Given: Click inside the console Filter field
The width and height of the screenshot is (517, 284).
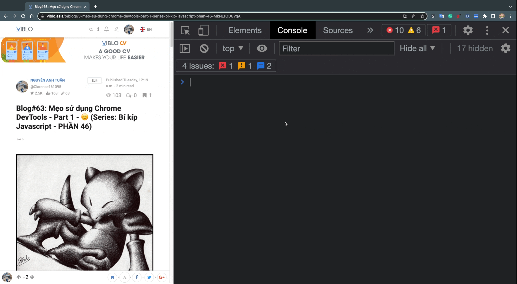Looking at the screenshot, I should tap(337, 49).
